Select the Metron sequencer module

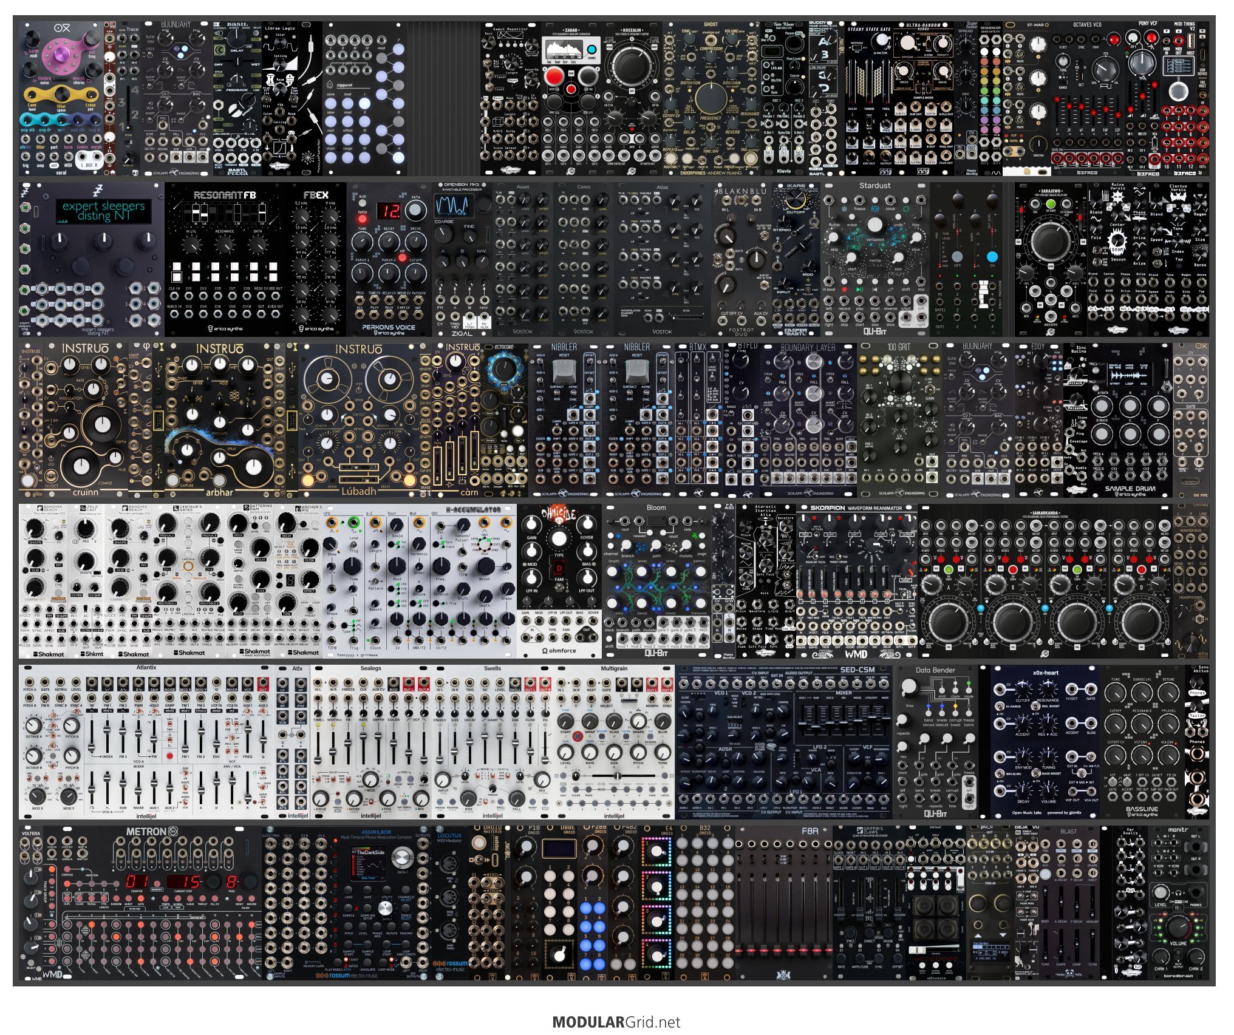[152, 903]
